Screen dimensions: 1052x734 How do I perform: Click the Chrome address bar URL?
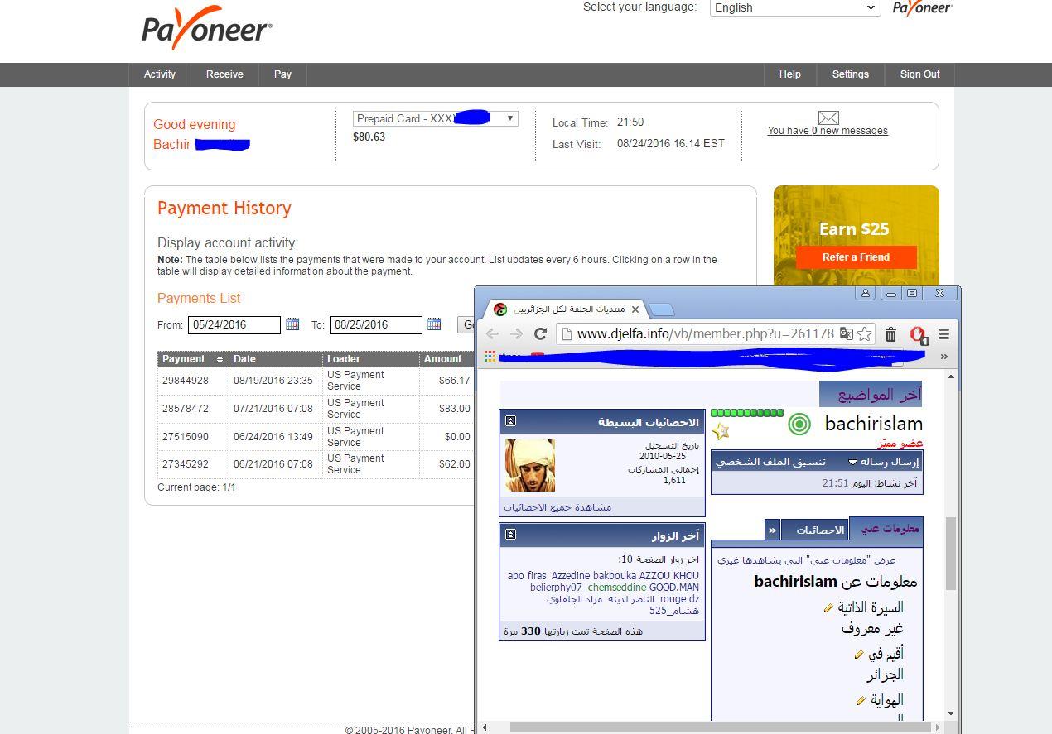coord(705,333)
